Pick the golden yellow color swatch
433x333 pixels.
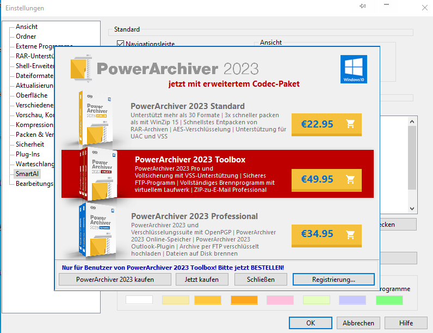[208, 300]
